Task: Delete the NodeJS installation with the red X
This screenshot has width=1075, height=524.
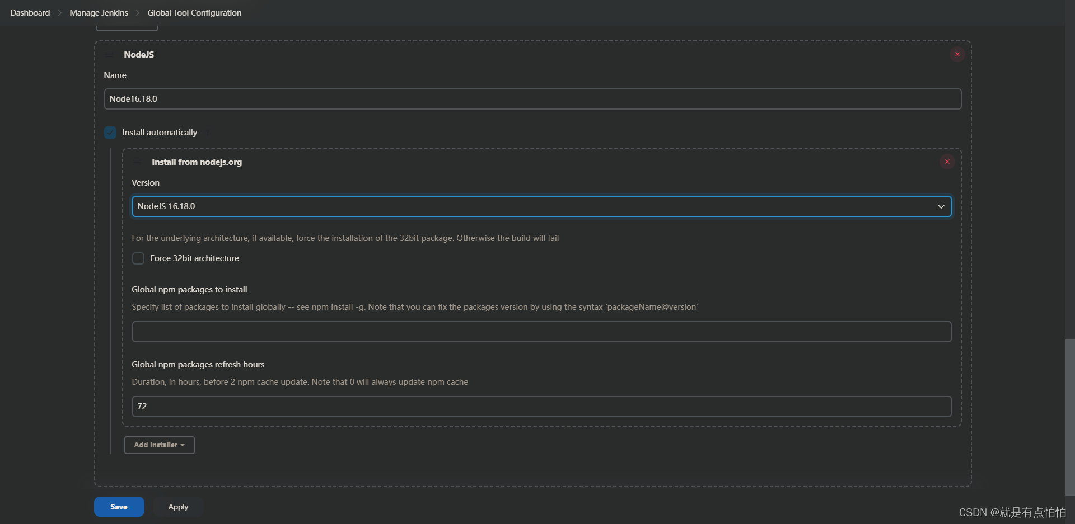Action: click(x=957, y=54)
